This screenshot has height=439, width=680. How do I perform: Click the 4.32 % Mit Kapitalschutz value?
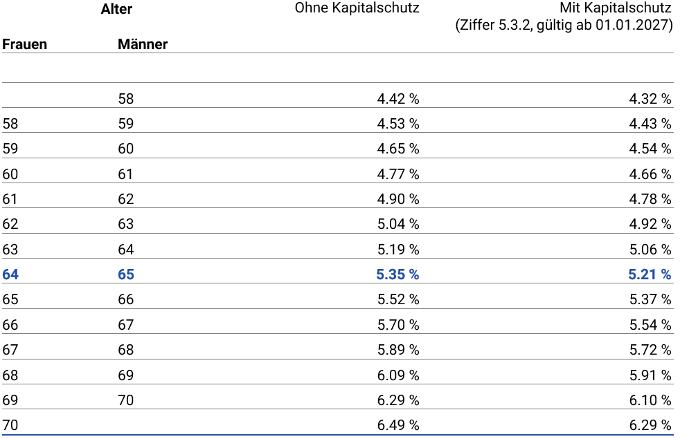click(650, 99)
